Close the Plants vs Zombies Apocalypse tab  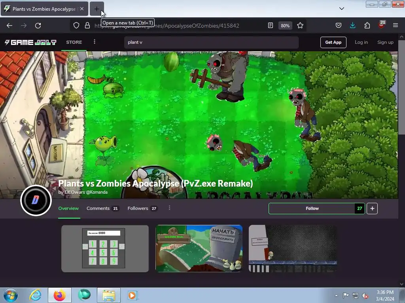point(81,9)
